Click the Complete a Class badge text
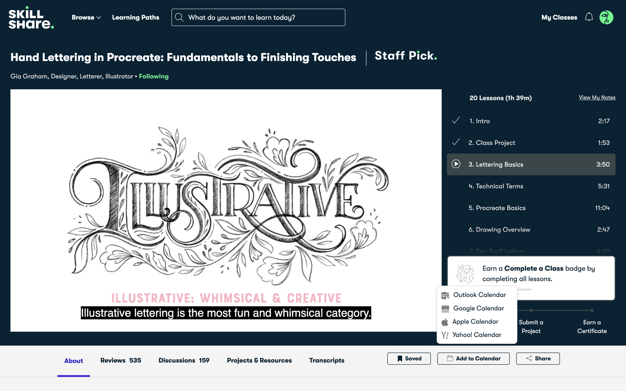 (x=539, y=273)
